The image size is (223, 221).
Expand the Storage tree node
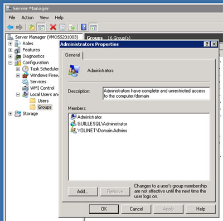[11, 114]
